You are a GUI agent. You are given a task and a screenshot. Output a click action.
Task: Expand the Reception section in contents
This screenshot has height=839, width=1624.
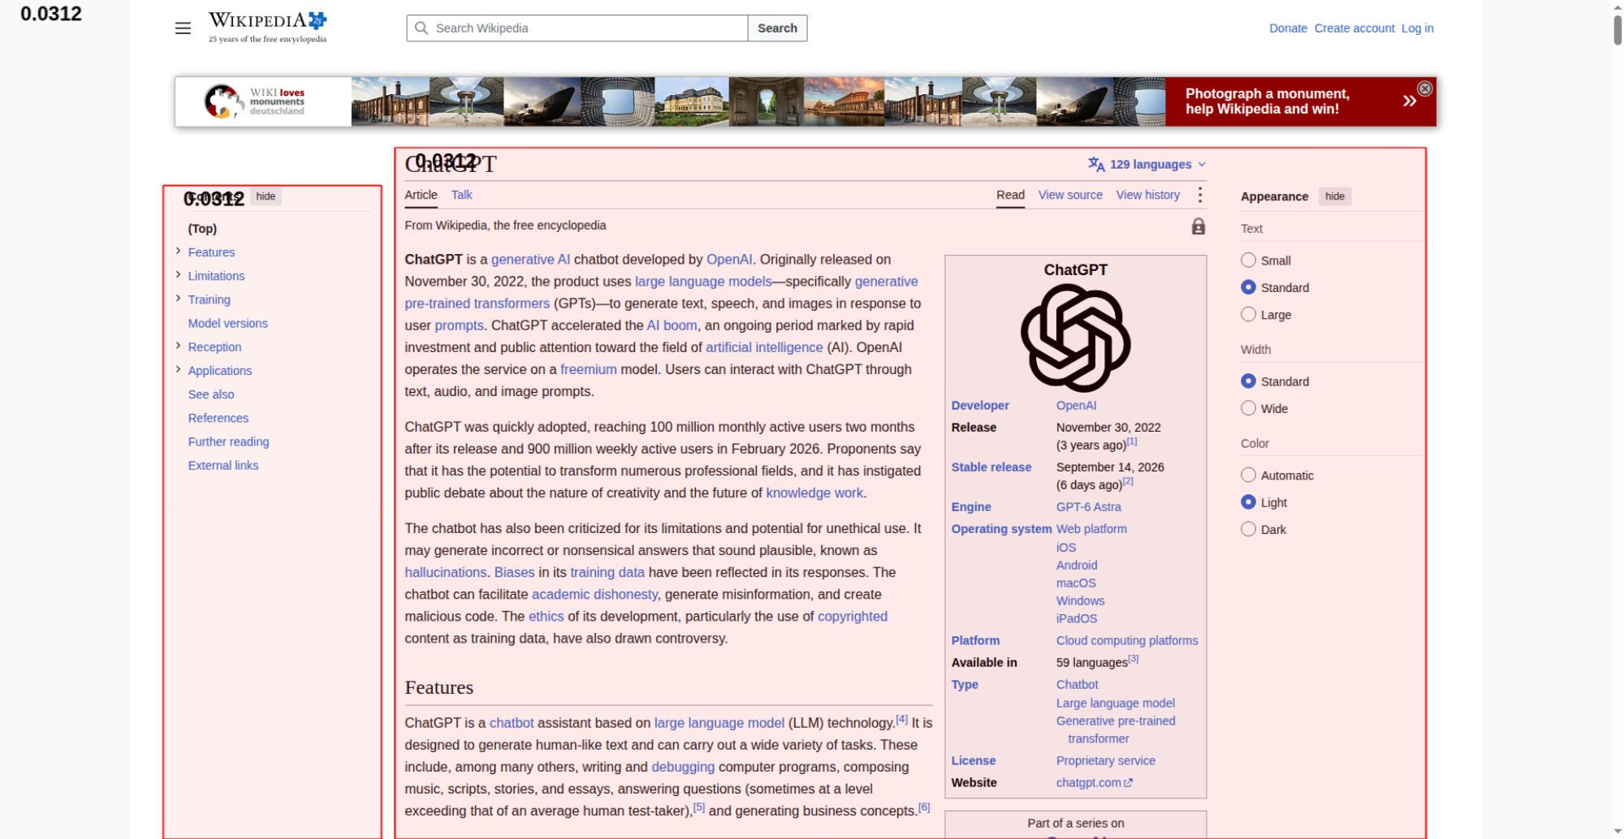click(178, 346)
